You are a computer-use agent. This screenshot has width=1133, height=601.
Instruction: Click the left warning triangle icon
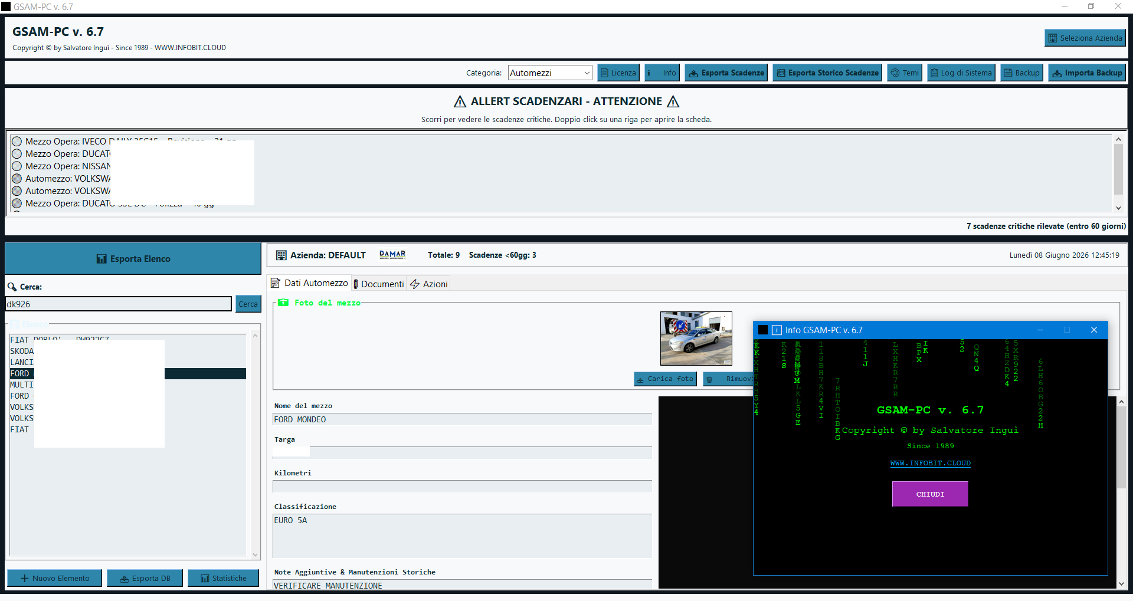pos(460,101)
